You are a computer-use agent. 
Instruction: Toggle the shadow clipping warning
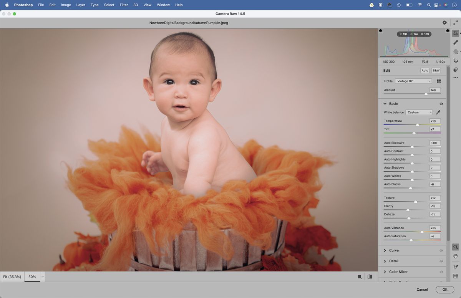(381, 30)
